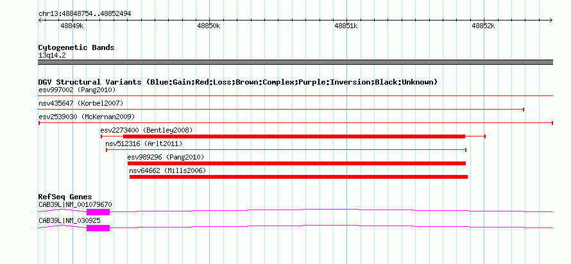Screen dimensions: 571x264
Task: Select the Cytogenetic Bands track title
Action: coord(76,47)
